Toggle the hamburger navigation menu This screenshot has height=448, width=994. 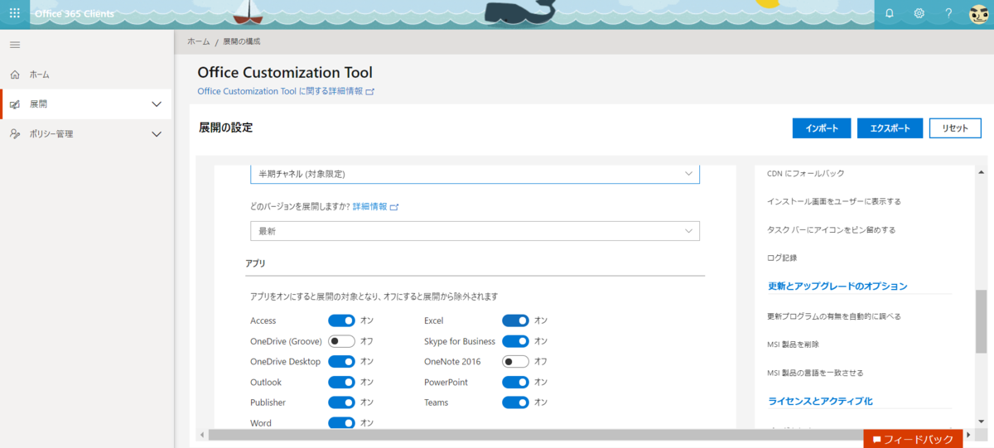click(15, 45)
